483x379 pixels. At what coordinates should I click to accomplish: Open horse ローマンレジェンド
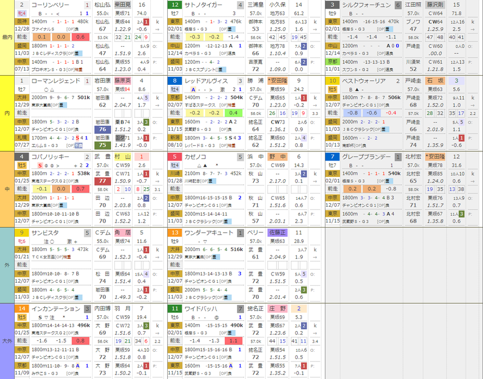[x=56, y=81]
